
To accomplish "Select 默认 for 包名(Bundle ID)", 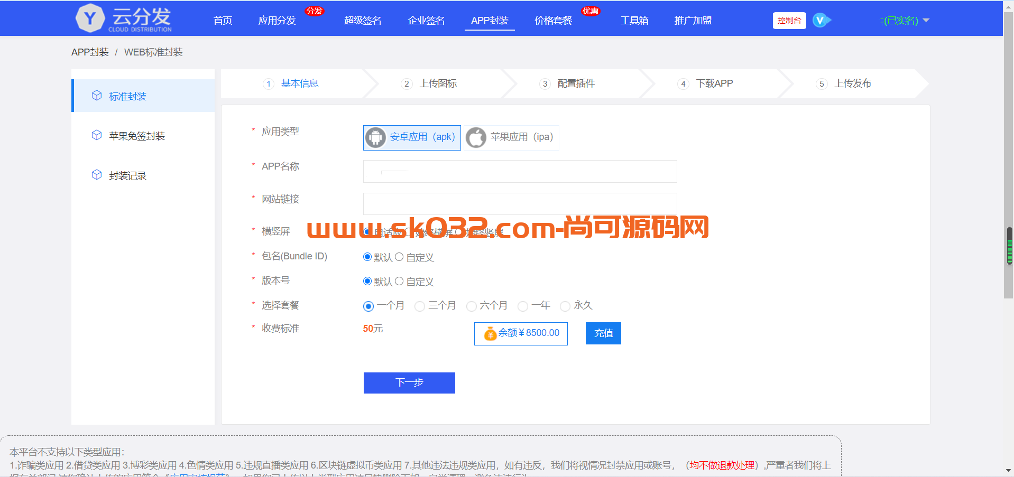I will point(367,257).
